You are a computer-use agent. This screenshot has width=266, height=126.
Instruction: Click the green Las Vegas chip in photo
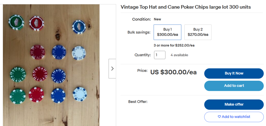coord(16,22)
